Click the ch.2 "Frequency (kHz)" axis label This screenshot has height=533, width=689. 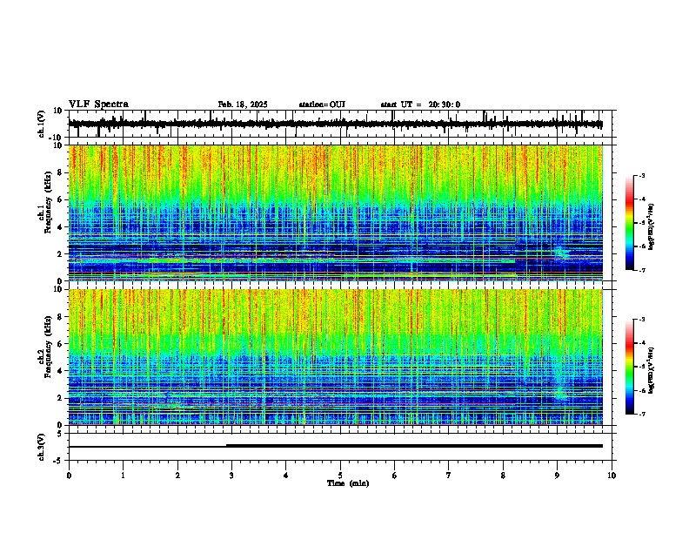click(x=47, y=347)
